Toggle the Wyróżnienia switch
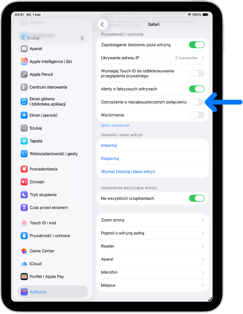The width and height of the screenshot is (243, 314). point(196,115)
